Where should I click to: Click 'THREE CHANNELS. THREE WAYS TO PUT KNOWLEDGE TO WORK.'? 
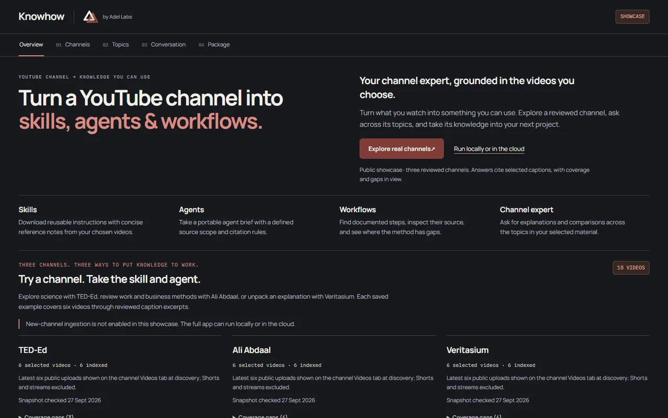point(109,265)
